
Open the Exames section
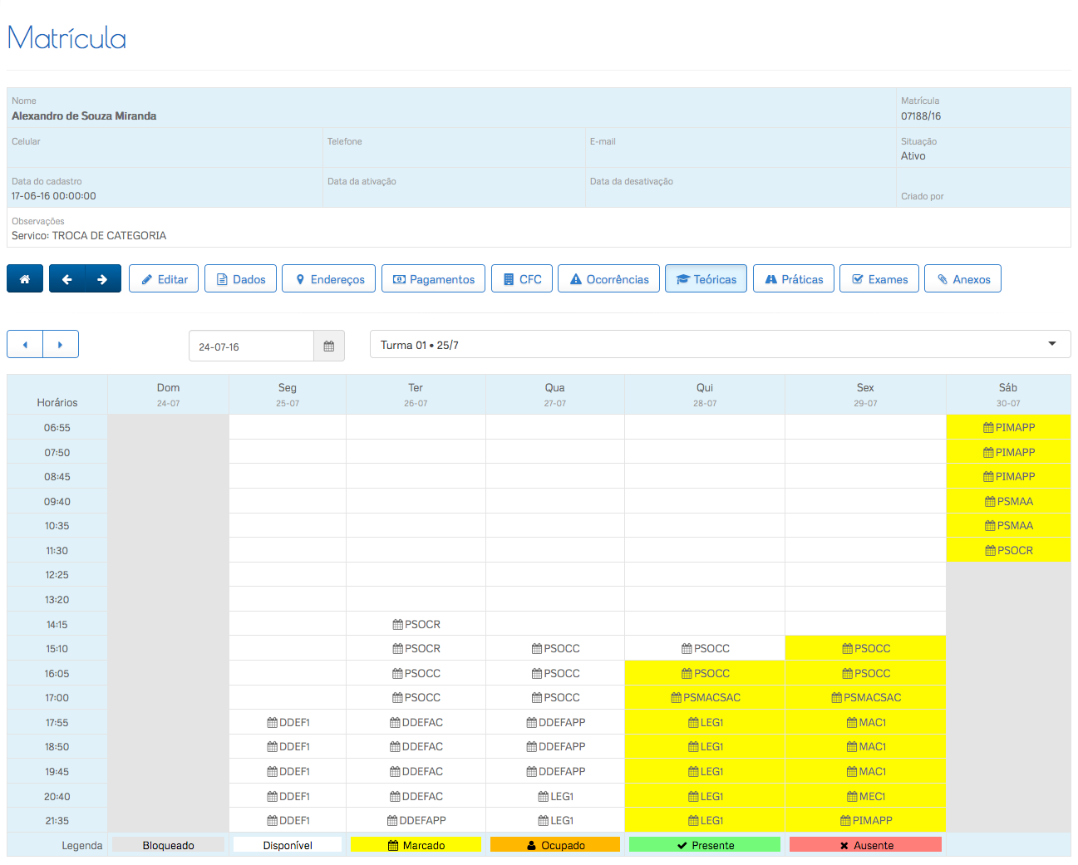coord(879,279)
